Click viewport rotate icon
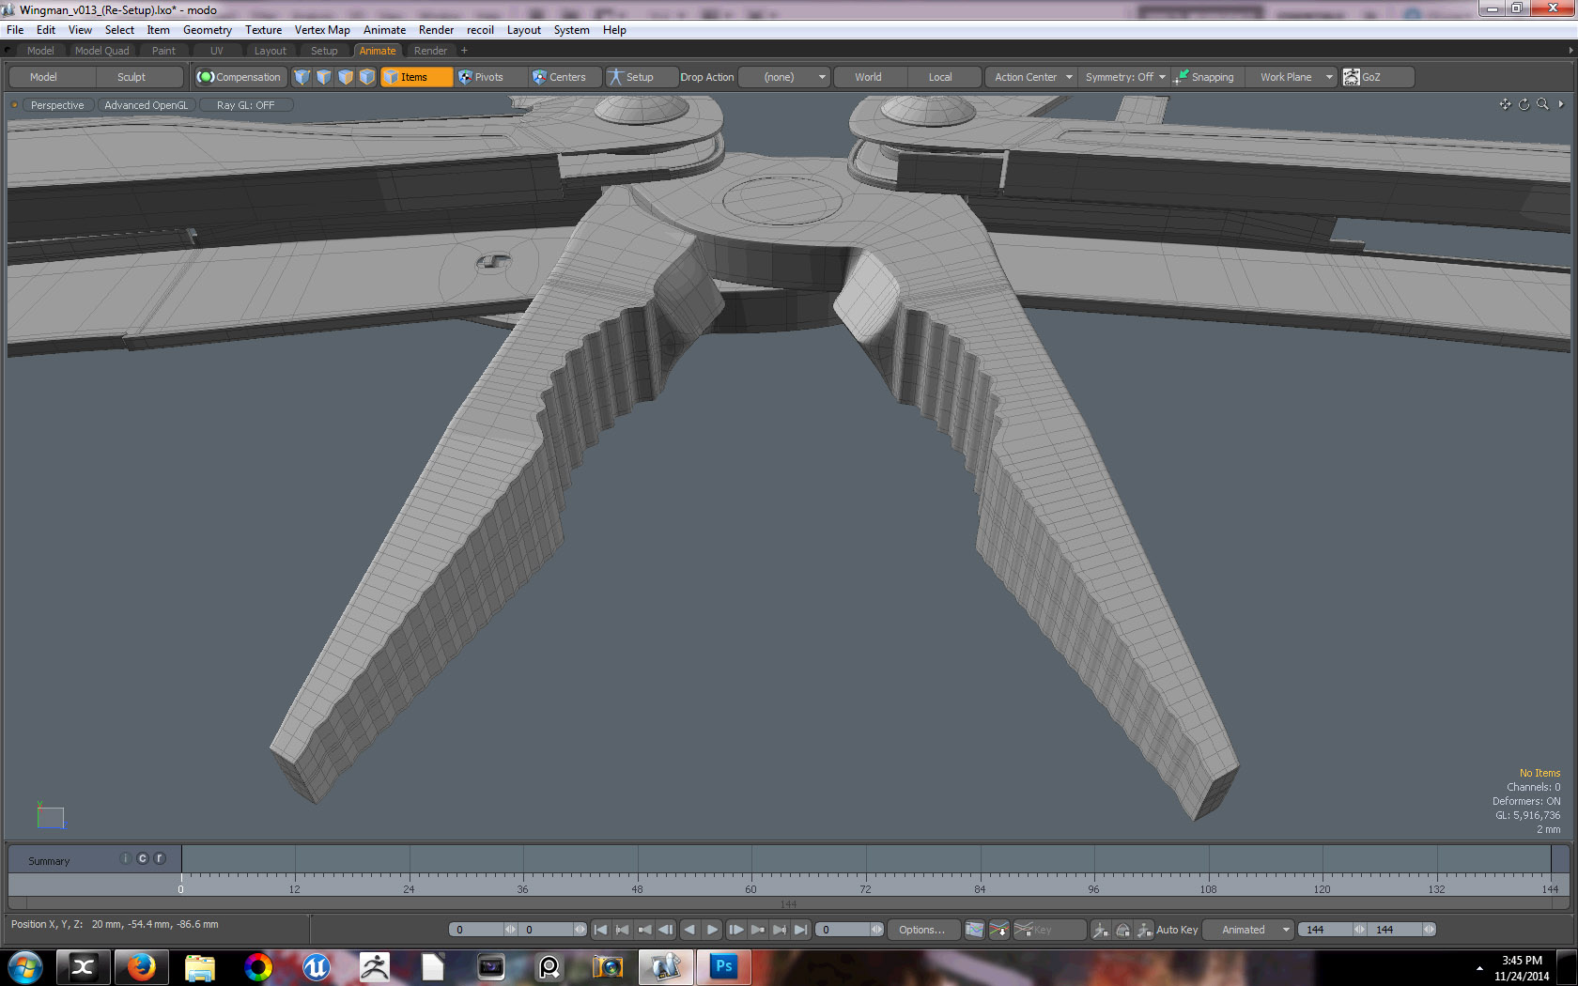This screenshot has width=1578, height=986. coord(1524,104)
